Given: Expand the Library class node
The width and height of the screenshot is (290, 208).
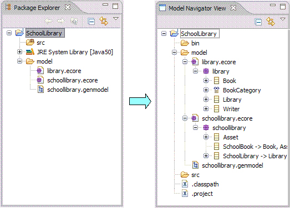Looking at the screenshot, I should tap(206, 100).
